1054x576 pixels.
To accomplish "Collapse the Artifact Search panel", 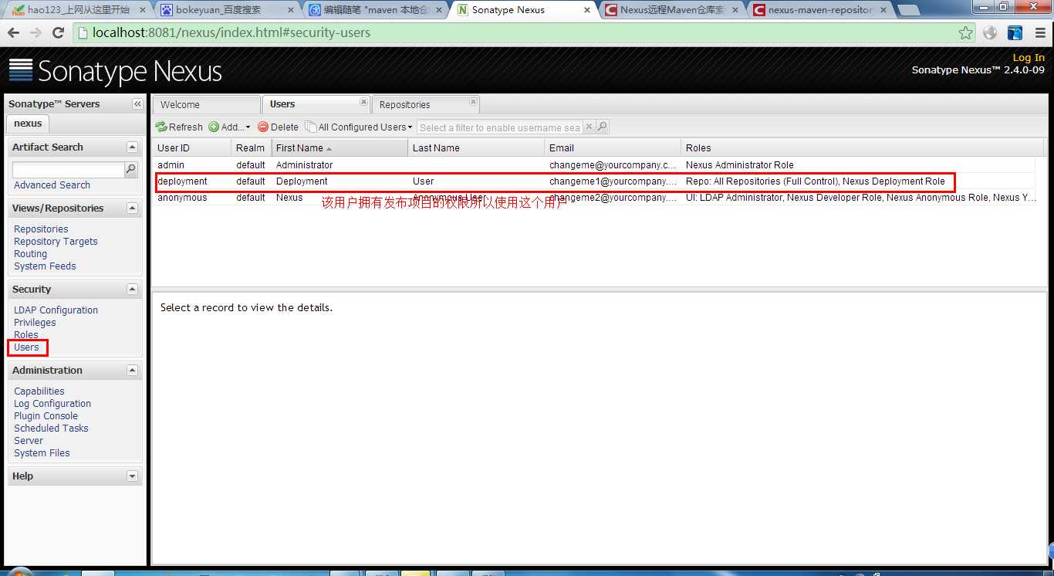I will (132, 147).
